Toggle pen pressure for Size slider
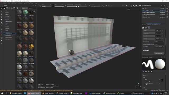 (53, 6)
